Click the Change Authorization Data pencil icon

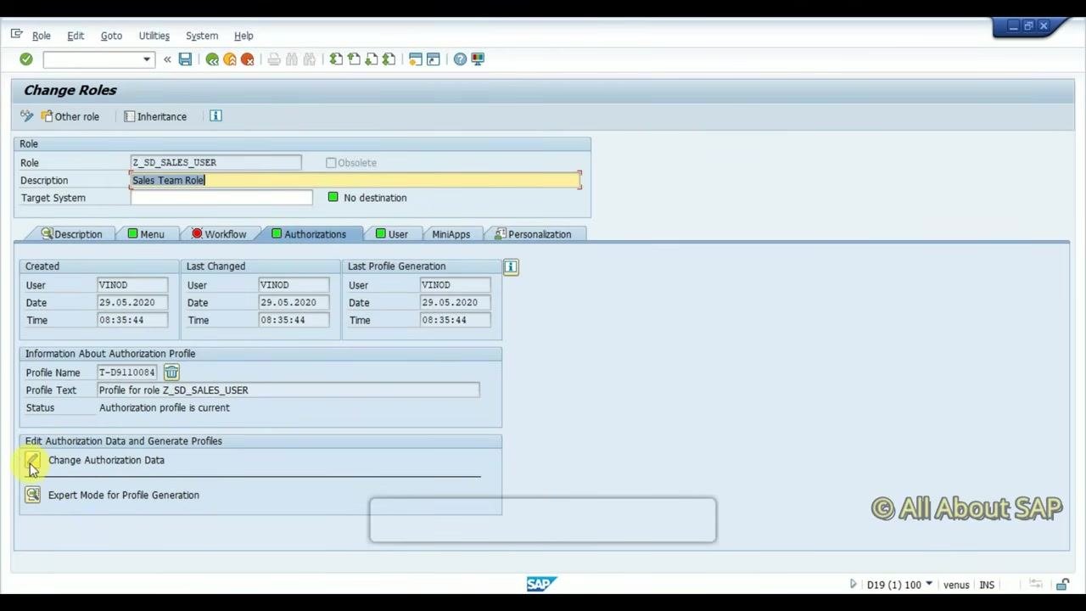32,461
